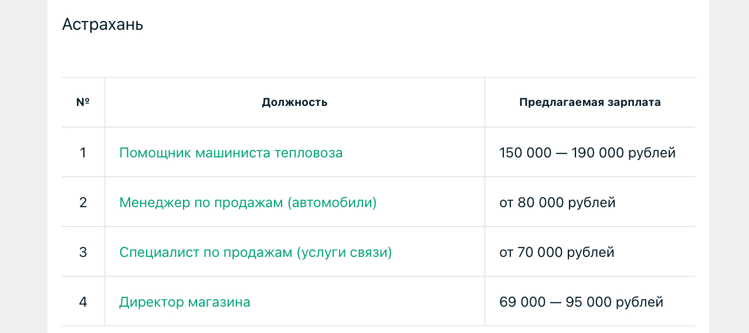Follow the Специалист по продажам (услуги связи) link
749x333 pixels.
255,252
